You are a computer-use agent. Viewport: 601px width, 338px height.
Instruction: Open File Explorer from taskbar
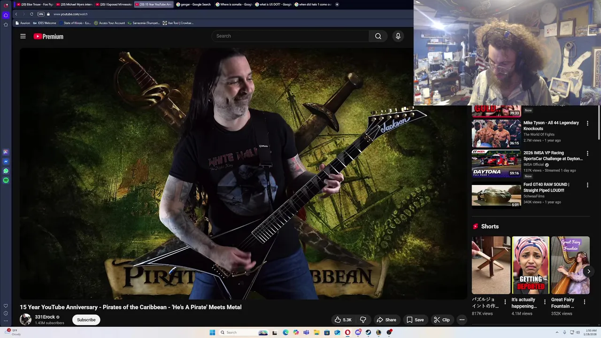pyautogui.click(x=316, y=332)
